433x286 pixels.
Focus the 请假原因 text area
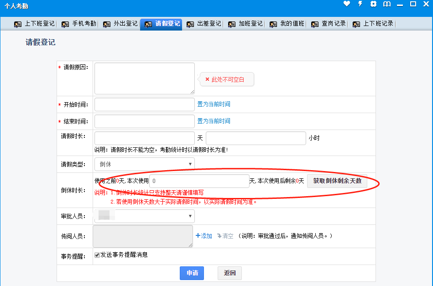pyautogui.click(x=144, y=78)
